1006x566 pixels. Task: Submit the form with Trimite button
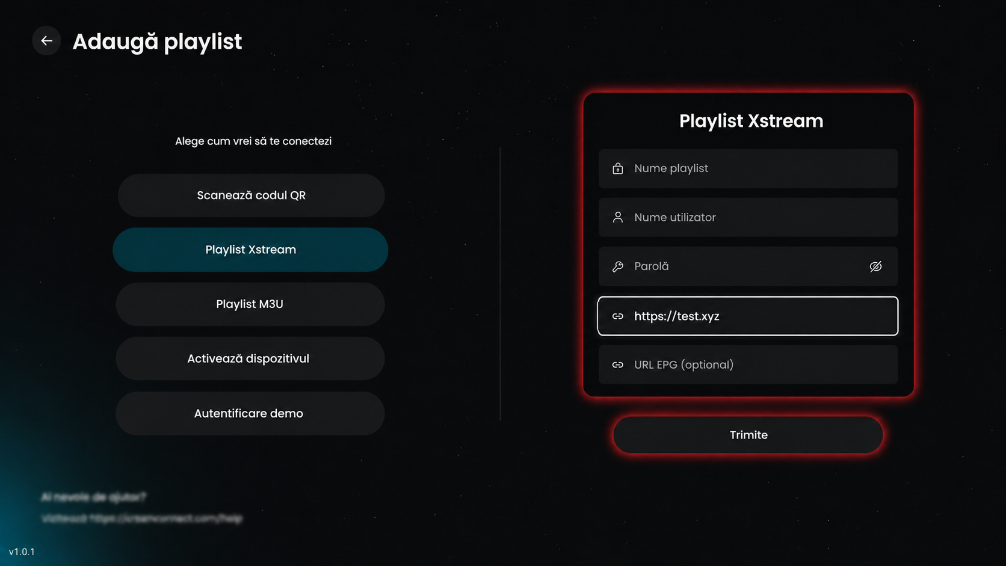tap(748, 435)
